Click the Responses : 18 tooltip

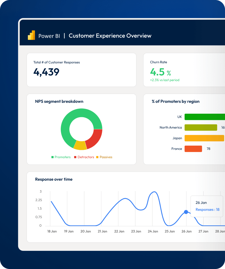click(207, 210)
